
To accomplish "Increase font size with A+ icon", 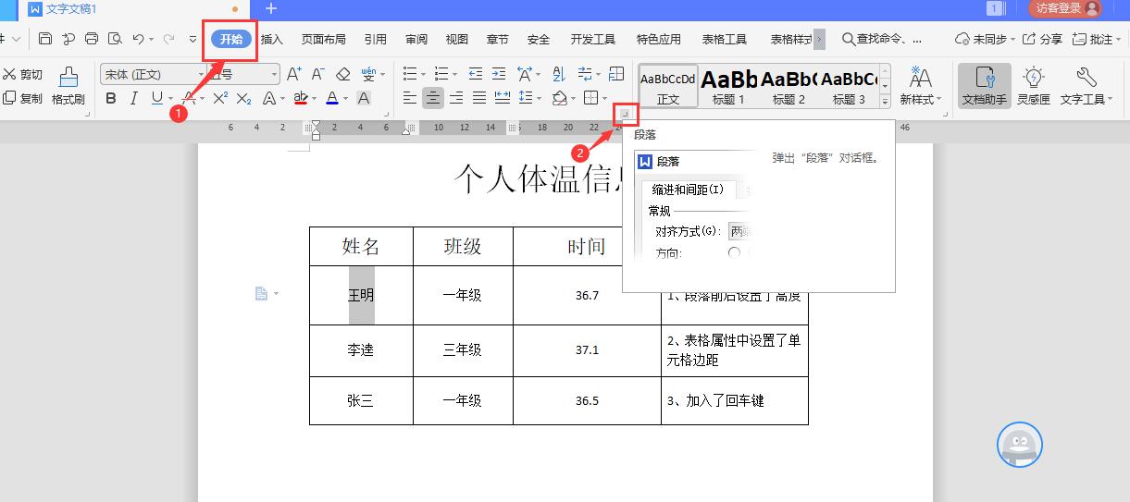I will pyautogui.click(x=294, y=74).
